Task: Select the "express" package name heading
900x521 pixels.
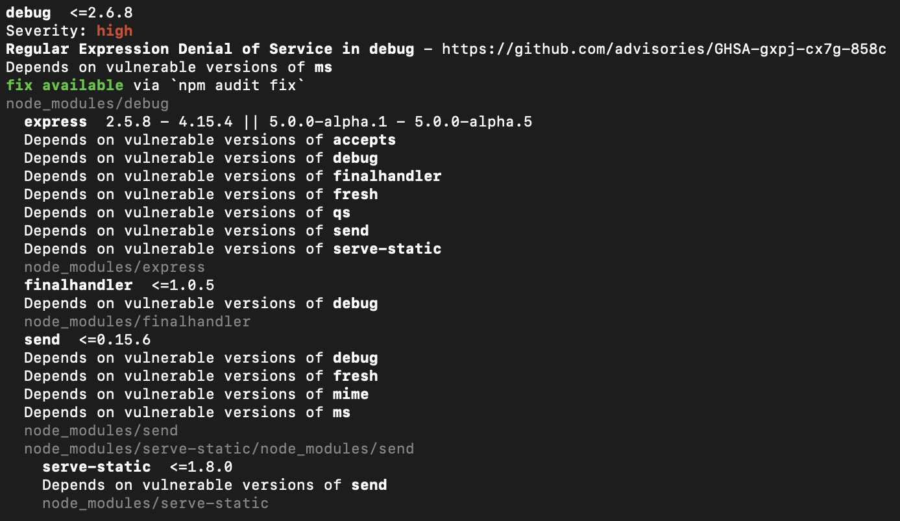Action: [55, 122]
